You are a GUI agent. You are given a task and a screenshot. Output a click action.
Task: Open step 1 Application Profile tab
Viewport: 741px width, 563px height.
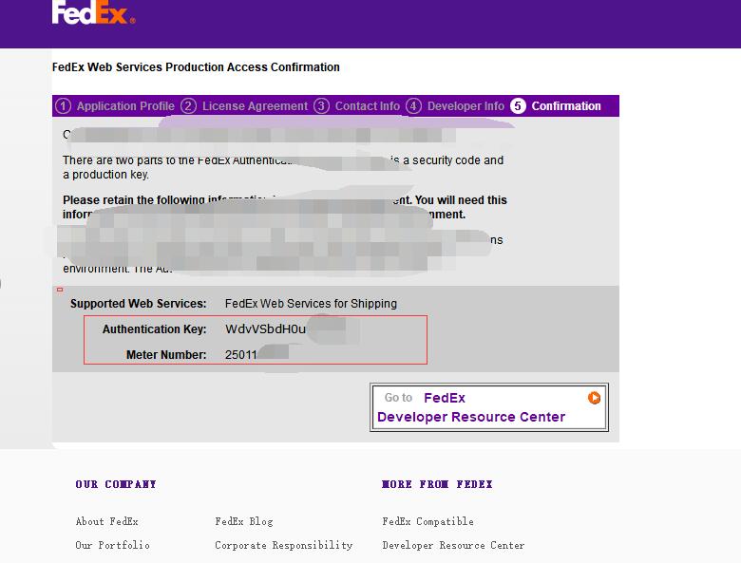tap(115, 106)
